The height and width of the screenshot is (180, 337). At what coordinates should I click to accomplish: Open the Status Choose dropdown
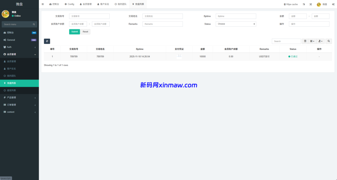[x=236, y=24]
